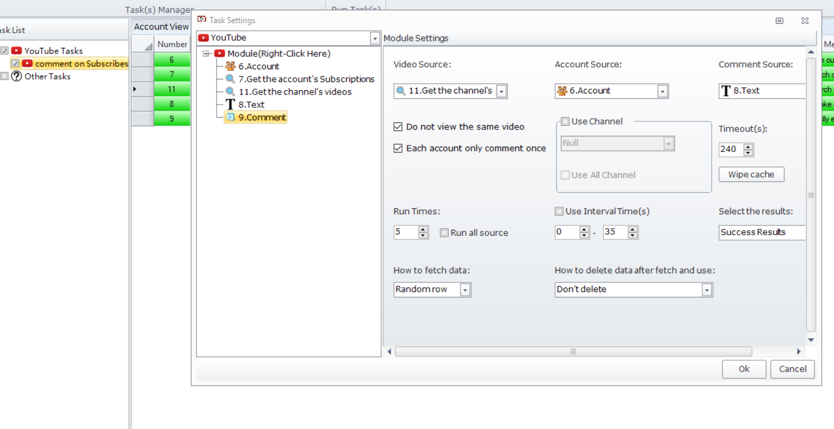Click the magnifier icon beside 7.Get the account's Subscriptions

[x=231, y=79]
